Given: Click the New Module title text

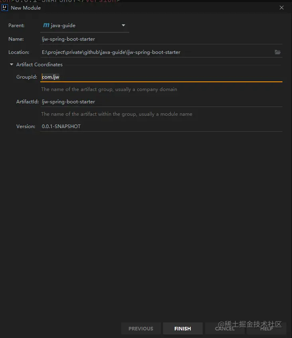Looking at the screenshot, I should click(26, 8).
